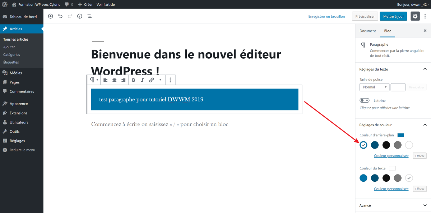431x213 pixels.
Task: Click the redo arrow icon
Action: click(x=70, y=16)
